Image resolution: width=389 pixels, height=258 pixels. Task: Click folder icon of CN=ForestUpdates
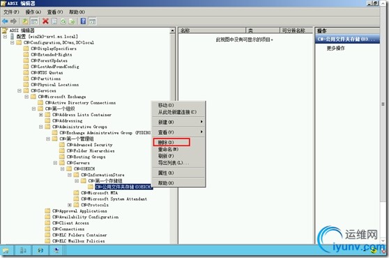pyautogui.click(x=26, y=61)
